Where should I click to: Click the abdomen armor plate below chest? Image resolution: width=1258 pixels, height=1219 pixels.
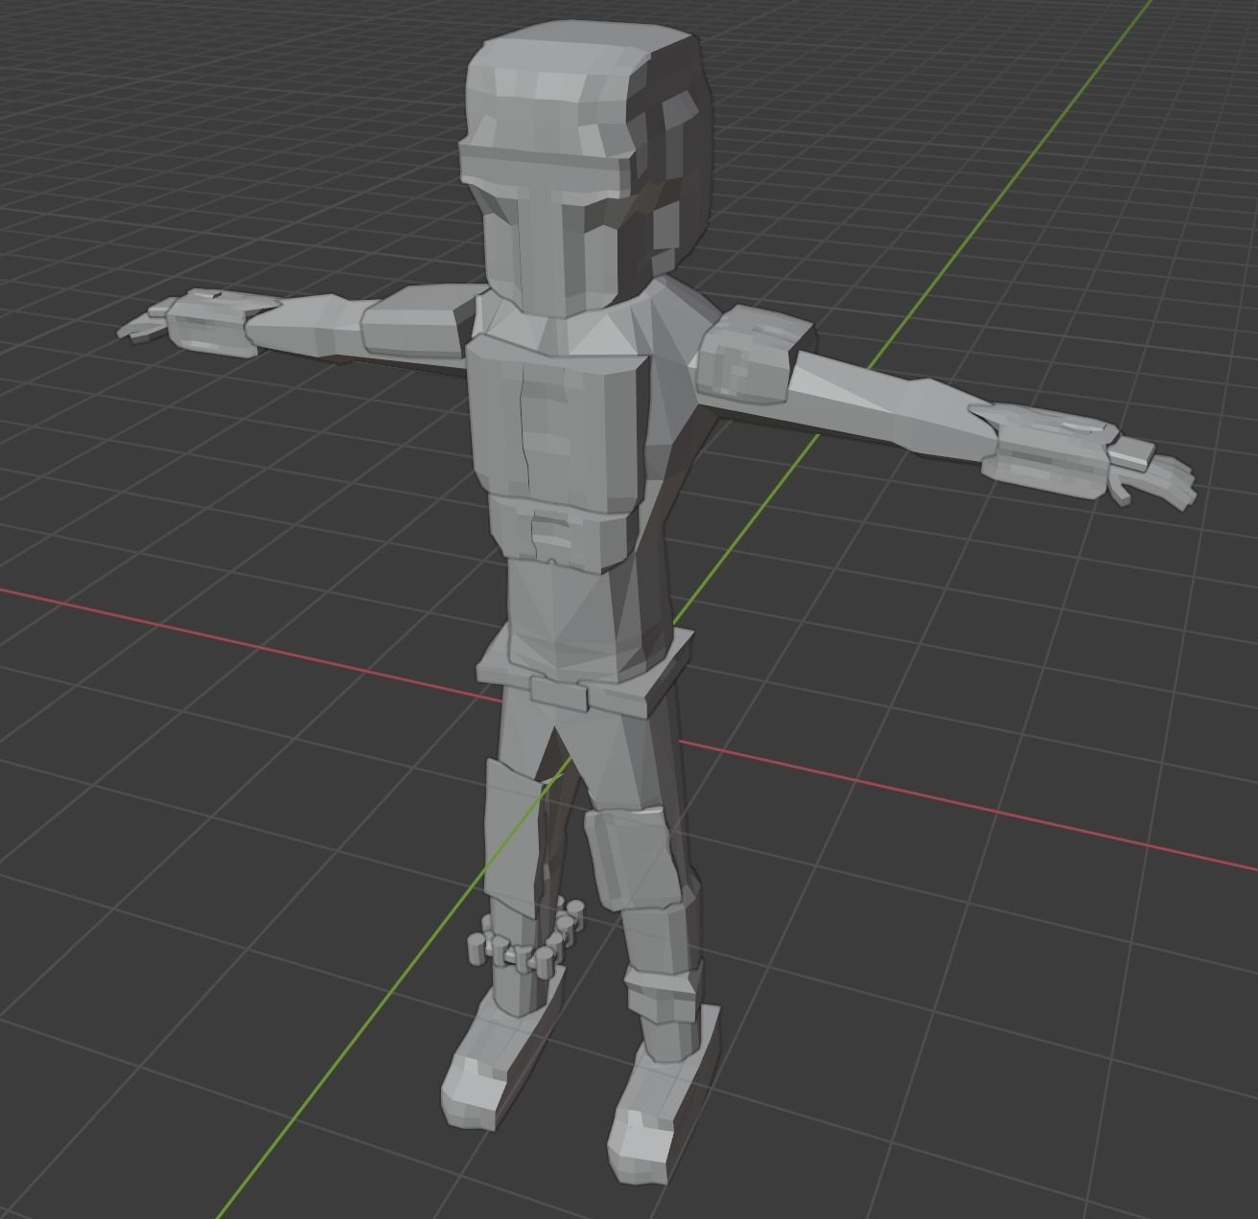pyautogui.click(x=562, y=535)
